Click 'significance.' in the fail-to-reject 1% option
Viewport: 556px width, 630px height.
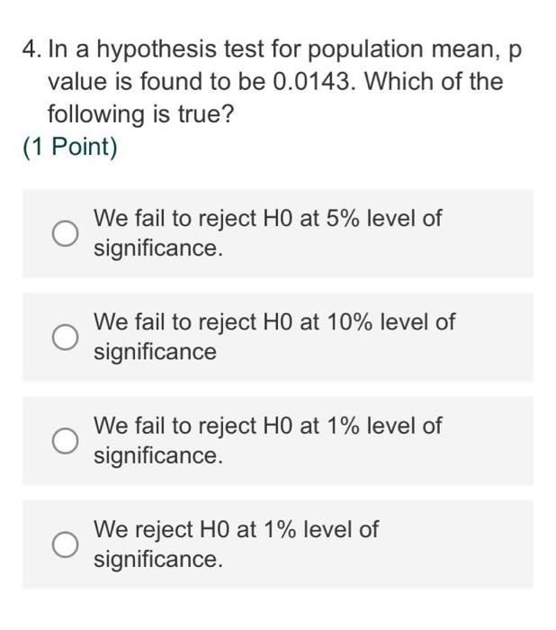[157, 456]
